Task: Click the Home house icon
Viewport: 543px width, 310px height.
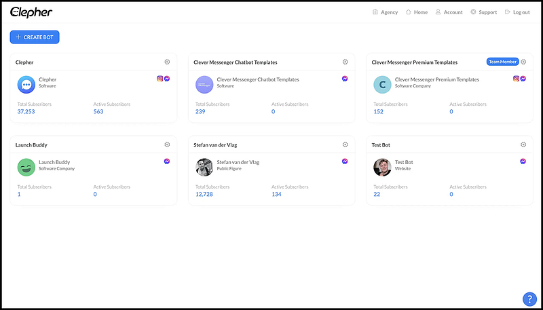Action: point(409,12)
